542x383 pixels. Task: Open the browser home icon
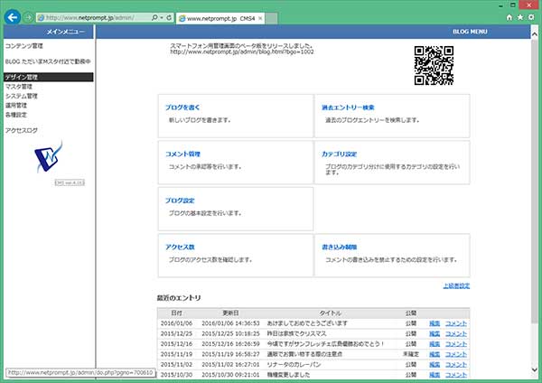(x=510, y=17)
